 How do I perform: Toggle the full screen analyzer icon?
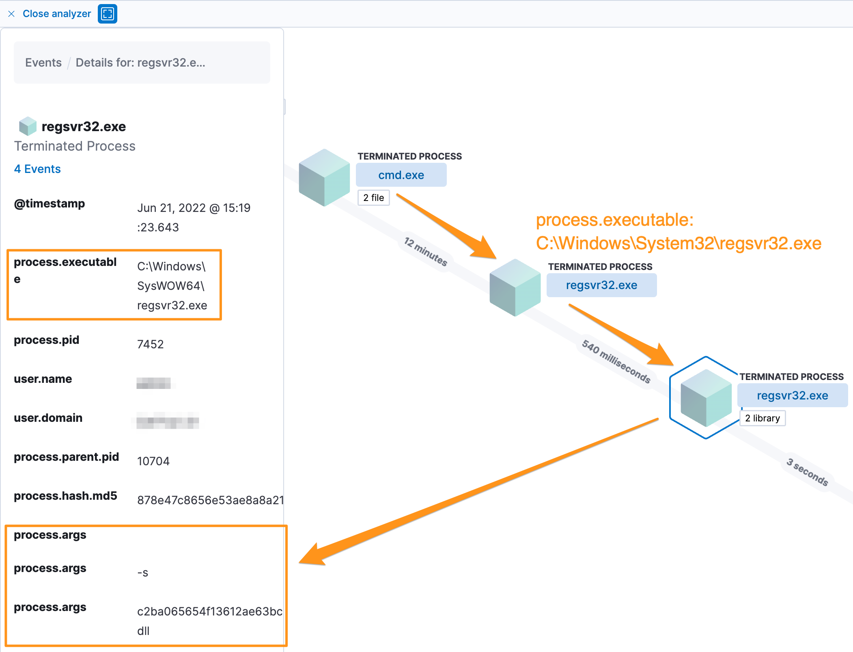pyautogui.click(x=108, y=14)
